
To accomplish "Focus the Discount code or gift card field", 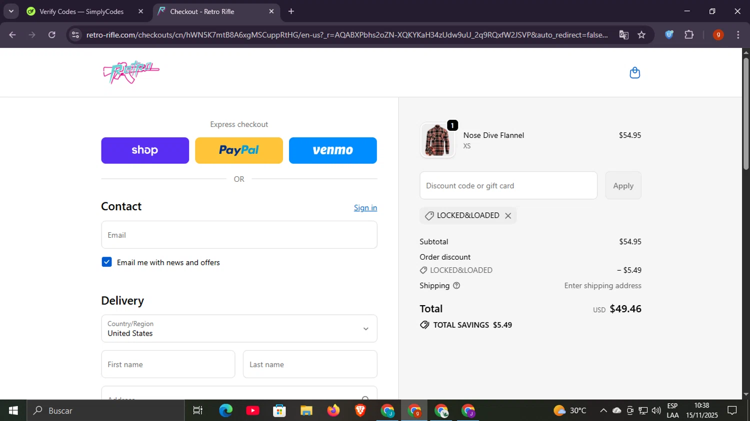I will click(x=508, y=185).
